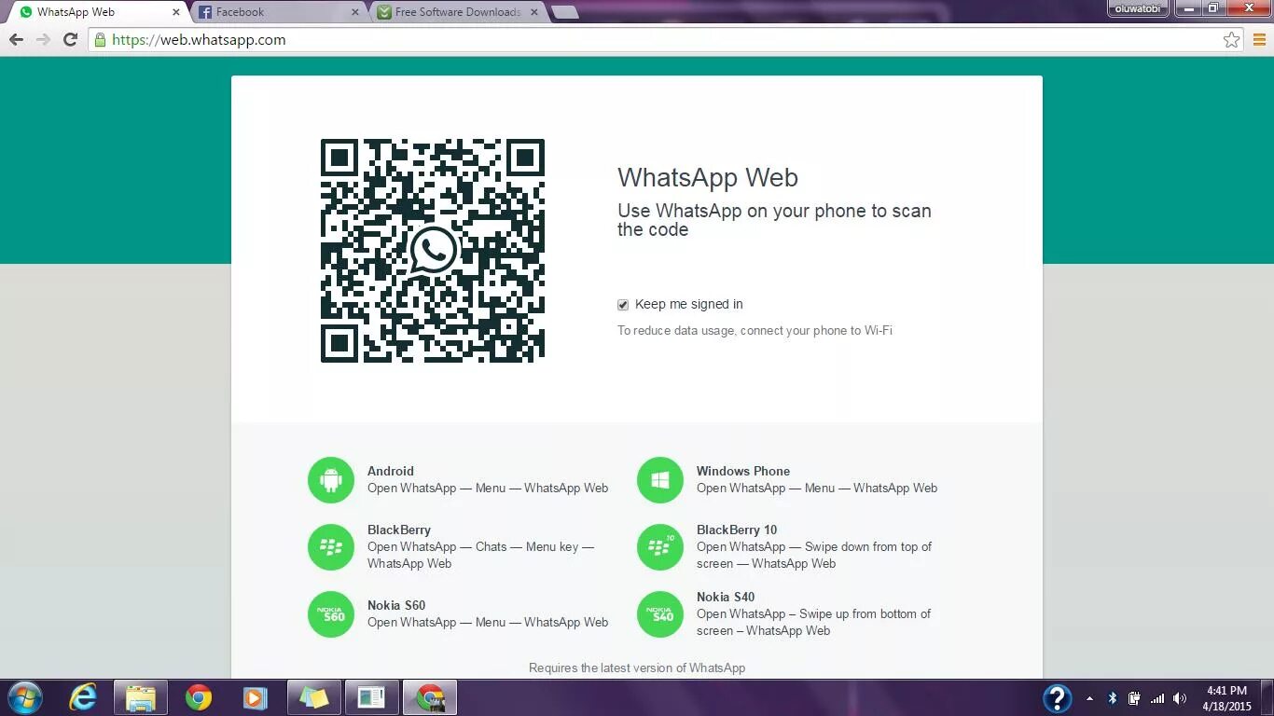Click the Android heading text

[391, 471]
